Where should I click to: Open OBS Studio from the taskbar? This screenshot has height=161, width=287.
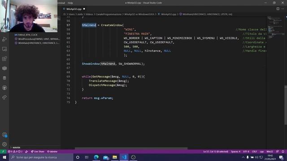pos(133,157)
